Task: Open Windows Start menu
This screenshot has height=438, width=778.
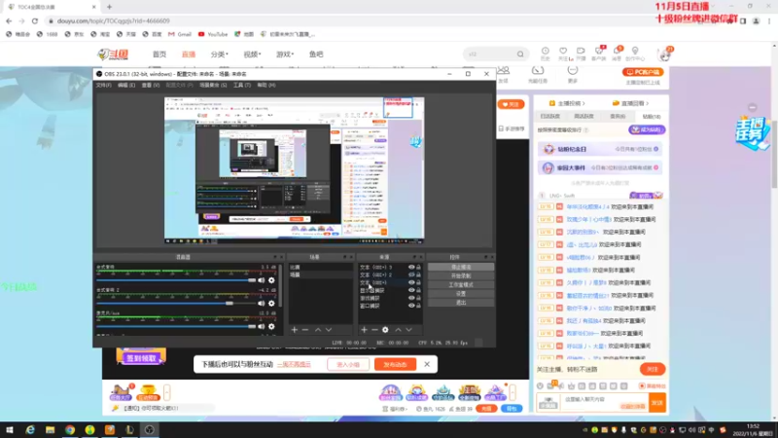Action: pos(10,429)
